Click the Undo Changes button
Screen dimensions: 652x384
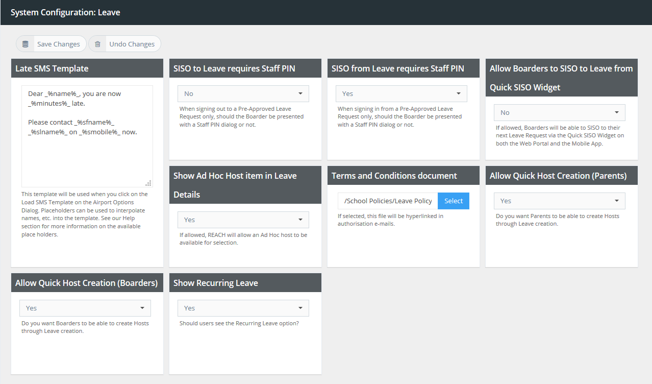[x=124, y=44]
